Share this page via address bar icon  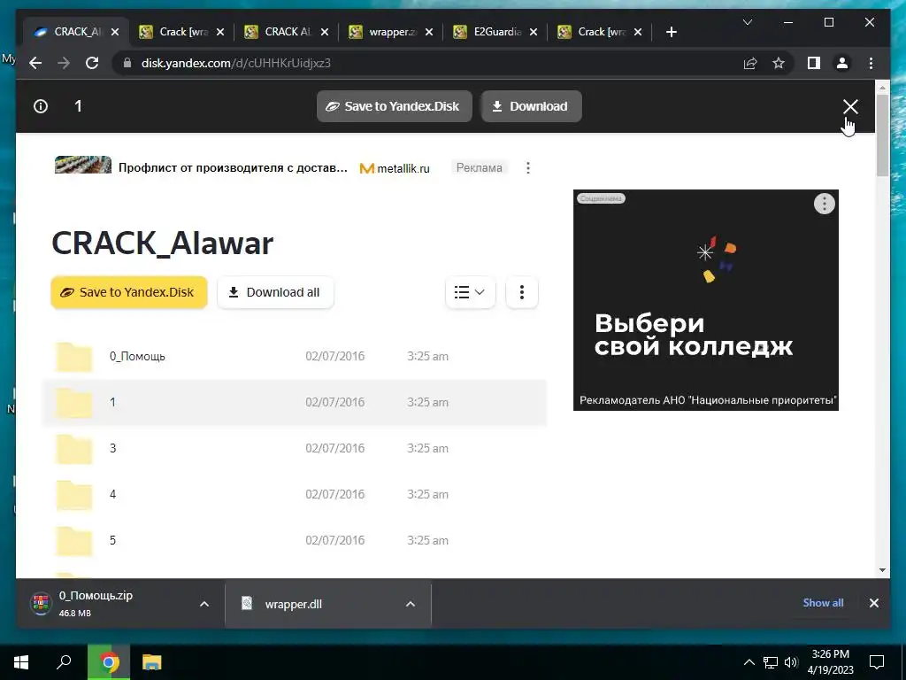[750, 63]
